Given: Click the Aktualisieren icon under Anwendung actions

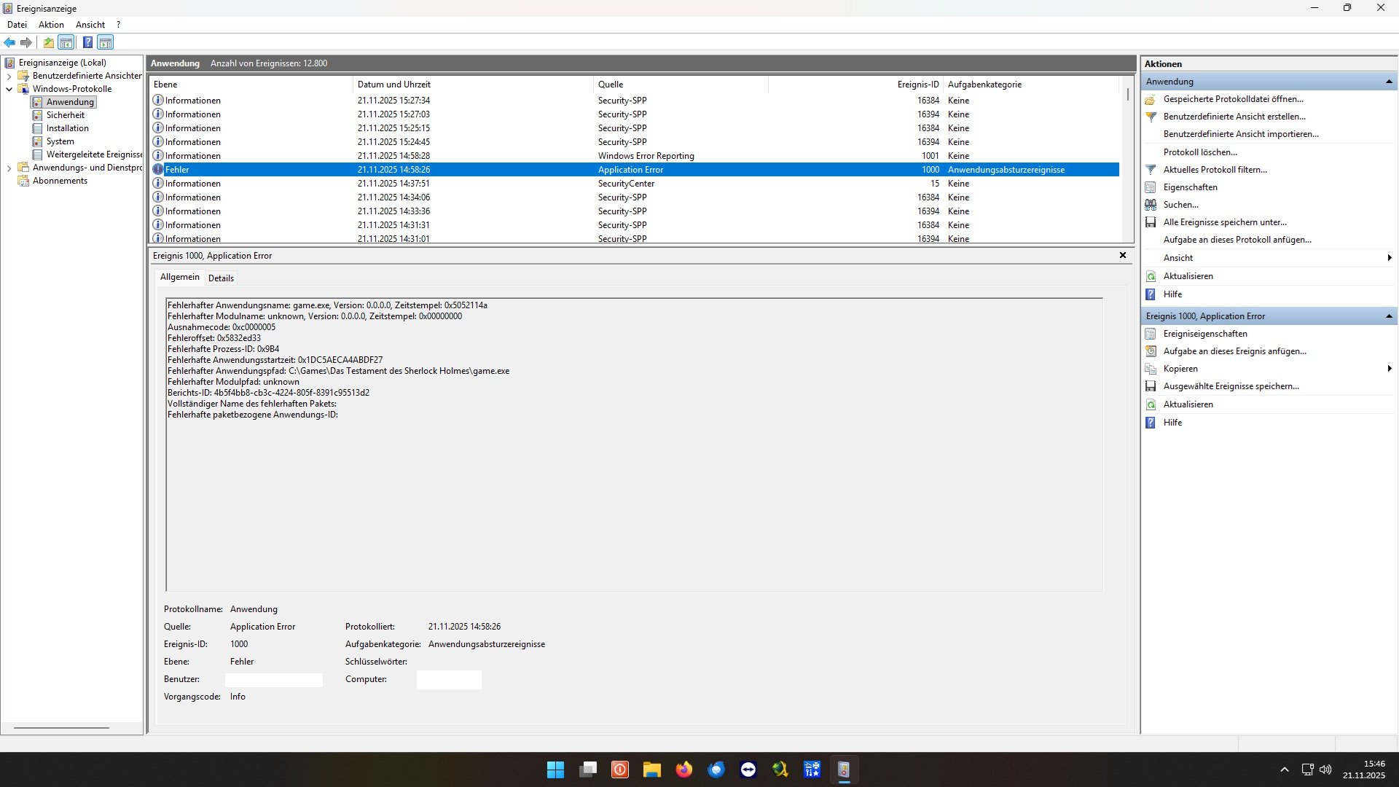Looking at the screenshot, I should click(1151, 276).
